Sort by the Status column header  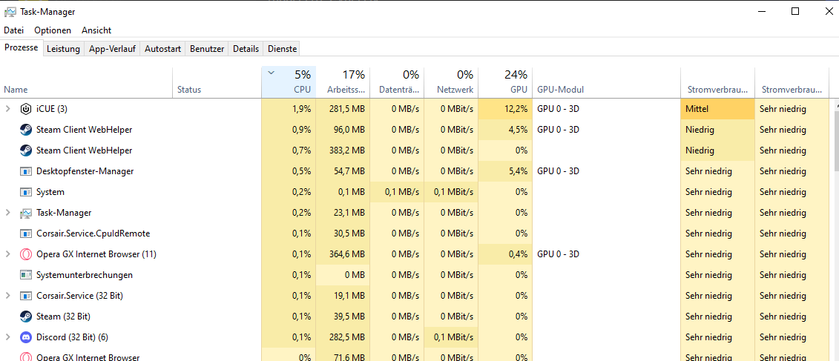tap(217, 82)
